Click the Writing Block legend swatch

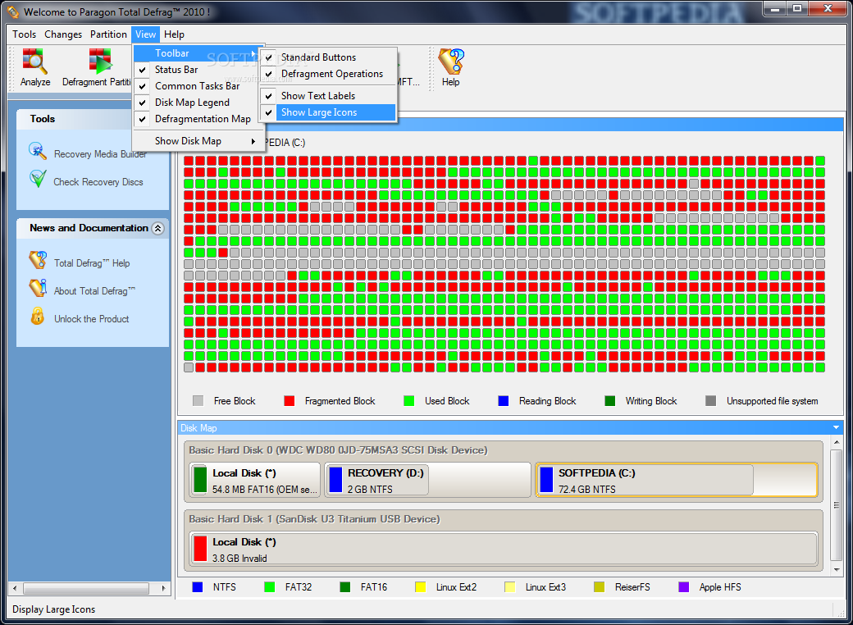[x=610, y=401]
